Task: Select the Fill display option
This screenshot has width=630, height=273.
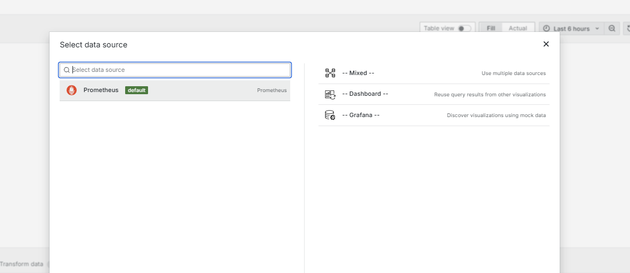Action: (490, 29)
